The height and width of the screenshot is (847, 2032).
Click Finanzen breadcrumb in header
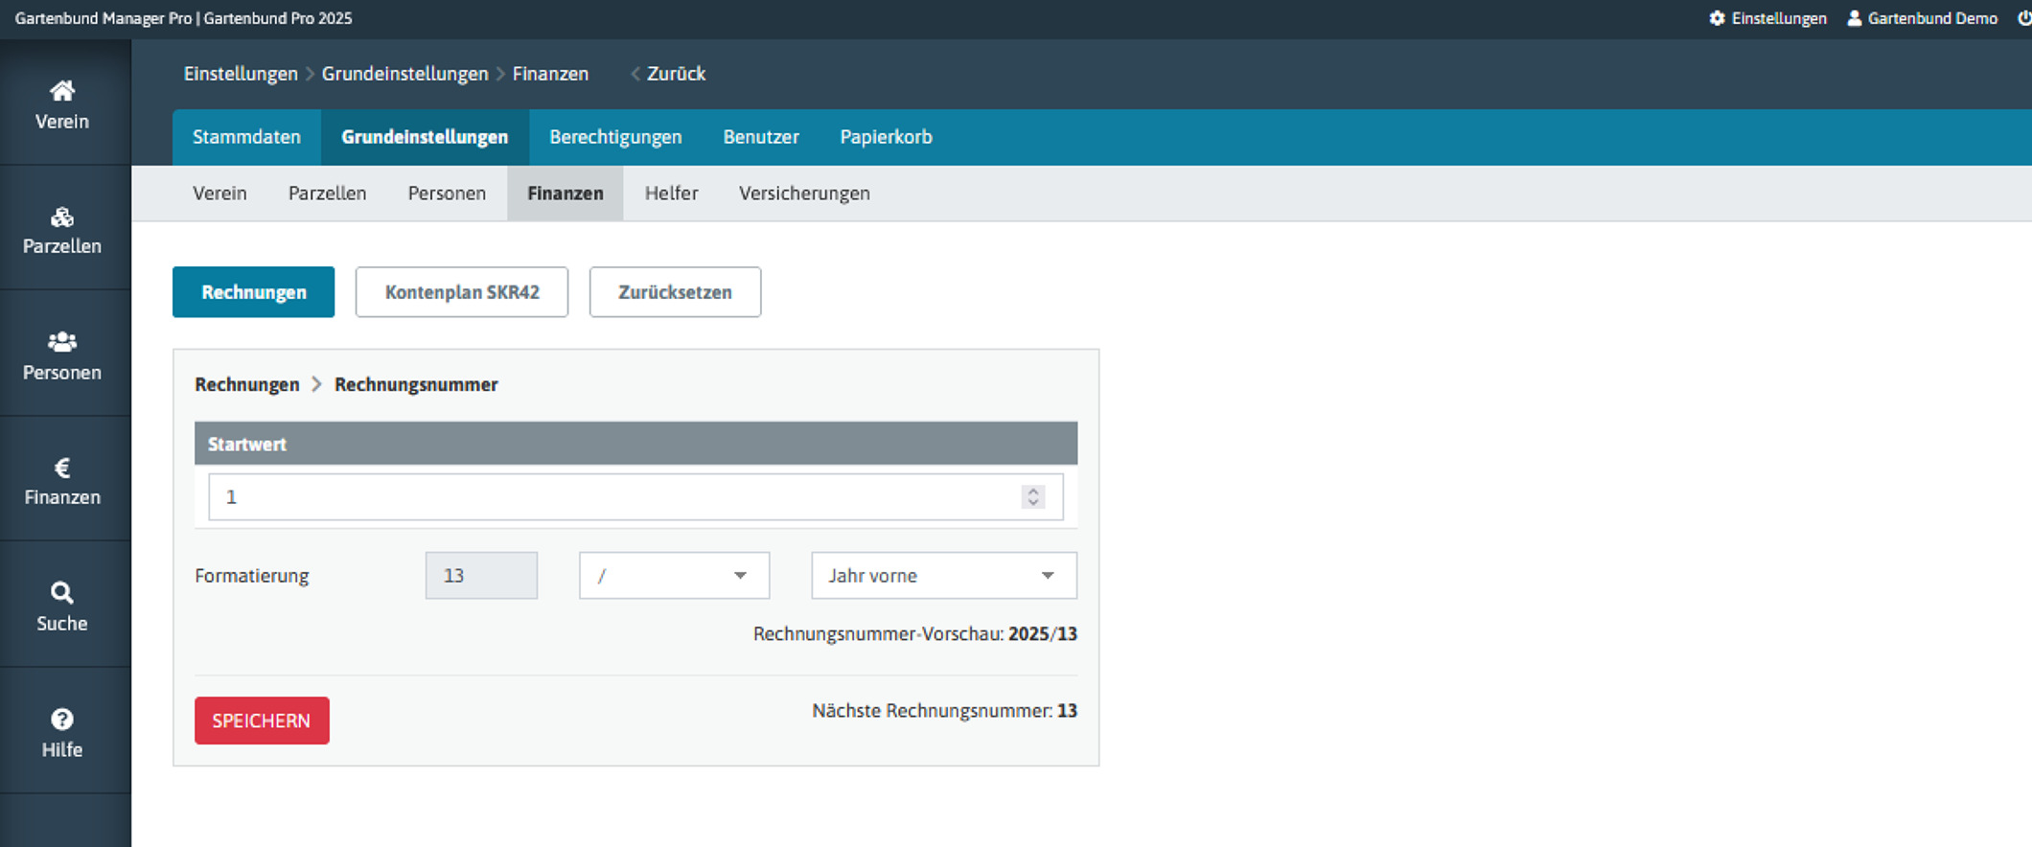tap(550, 74)
